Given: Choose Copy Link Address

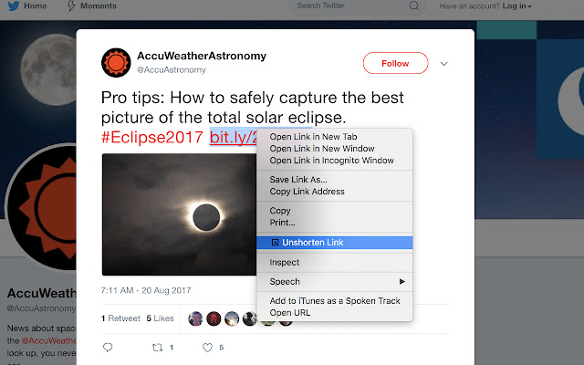Looking at the screenshot, I should 307,192.
